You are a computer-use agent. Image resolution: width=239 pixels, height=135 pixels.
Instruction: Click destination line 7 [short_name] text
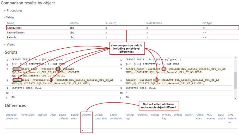tap(135, 69)
